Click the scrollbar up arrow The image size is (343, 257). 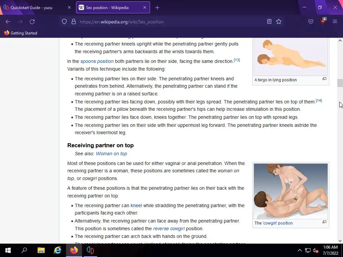pyautogui.click(x=340, y=40)
